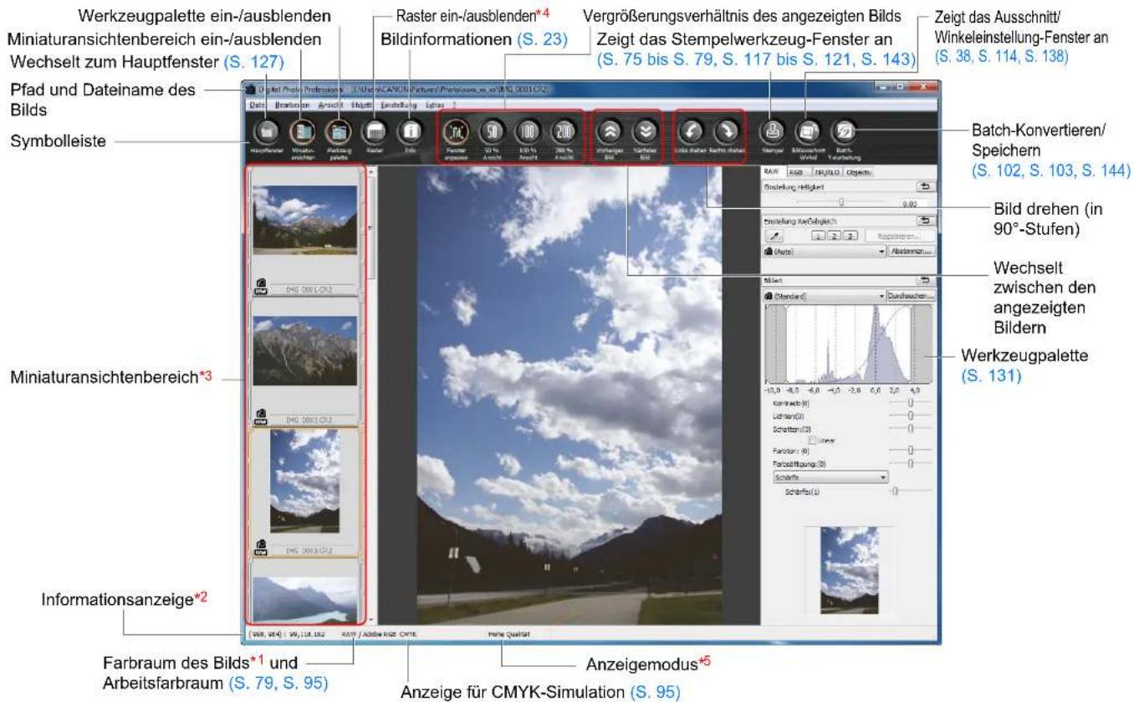Click the Farbsättigung slider handle
Image resolution: width=1134 pixels, height=702 pixels.
pyautogui.click(x=910, y=462)
